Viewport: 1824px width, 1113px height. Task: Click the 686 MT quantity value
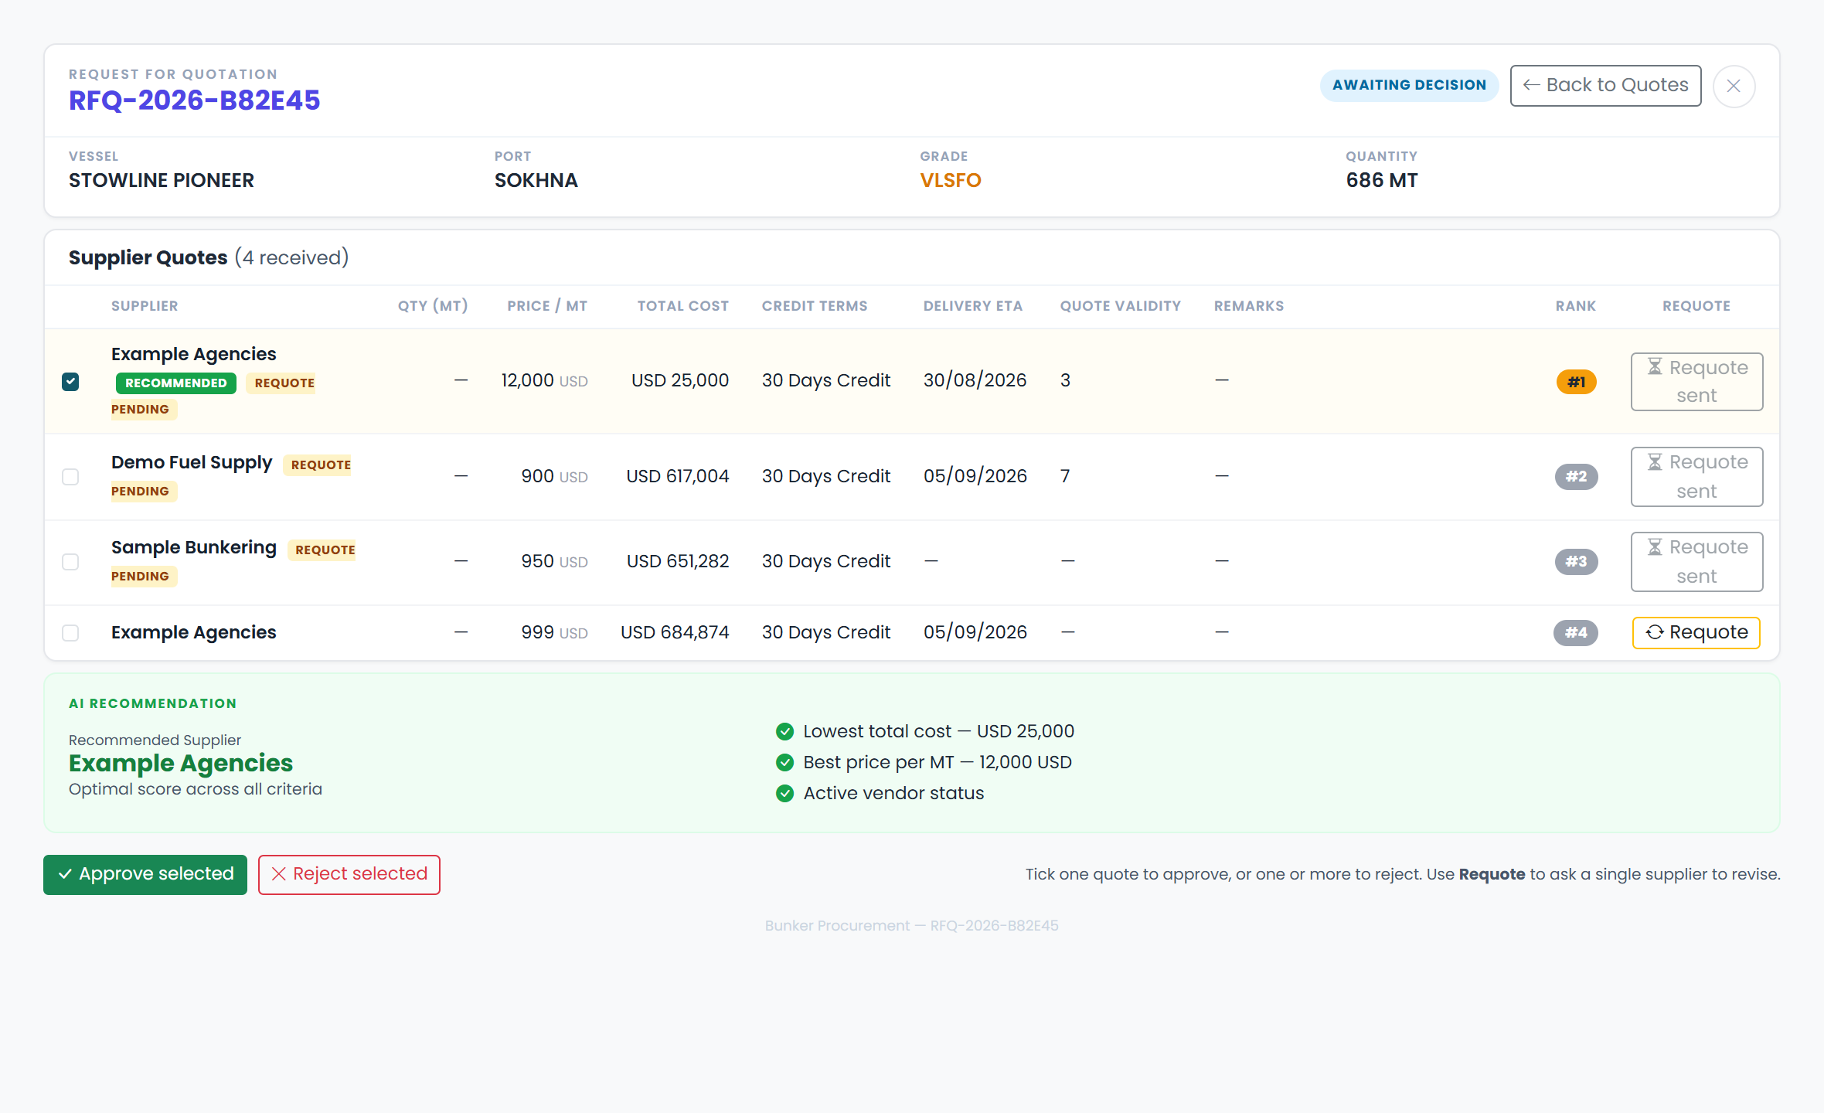pyautogui.click(x=1382, y=180)
